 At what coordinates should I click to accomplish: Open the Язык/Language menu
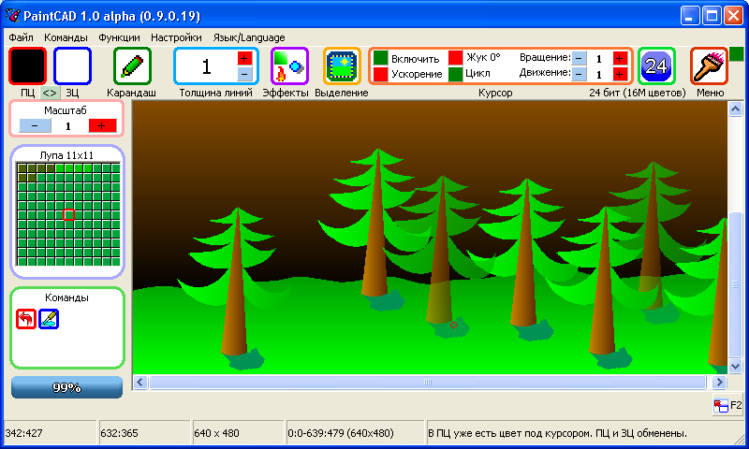pyautogui.click(x=249, y=37)
